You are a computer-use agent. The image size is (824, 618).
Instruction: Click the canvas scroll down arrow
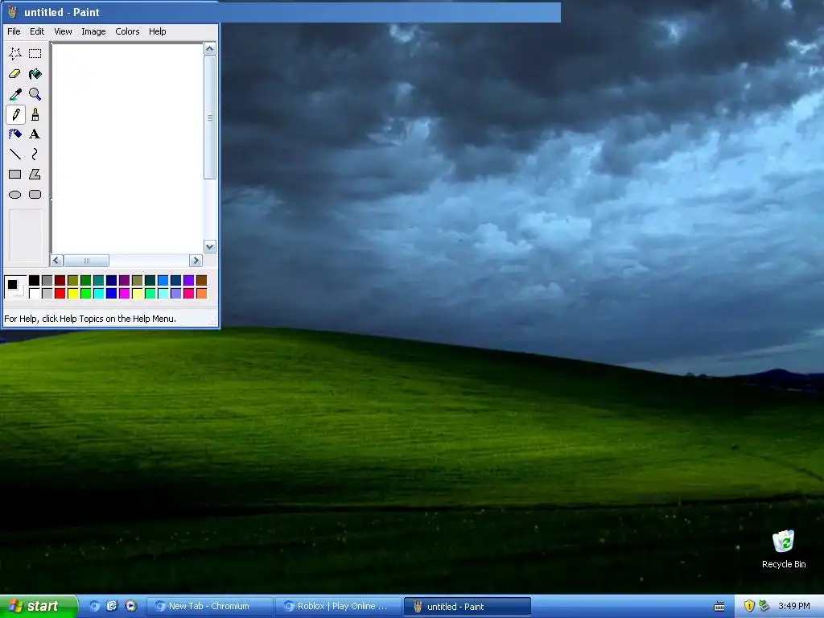coord(210,246)
